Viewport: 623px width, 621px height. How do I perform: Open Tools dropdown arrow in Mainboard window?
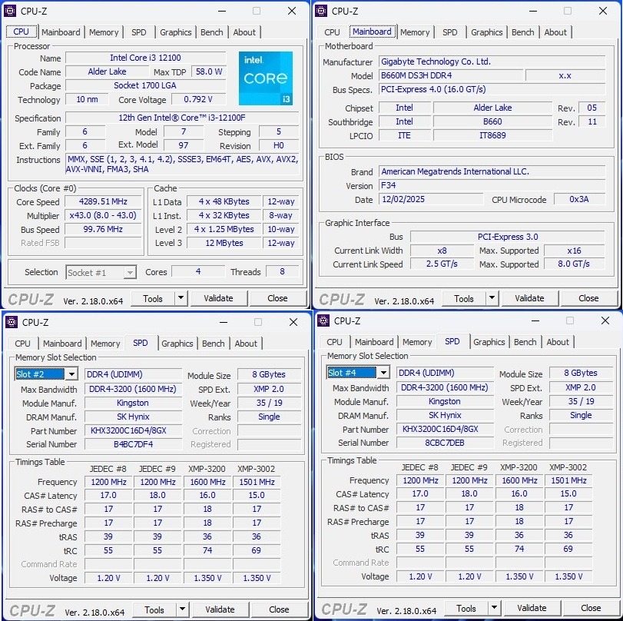(492, 297)
